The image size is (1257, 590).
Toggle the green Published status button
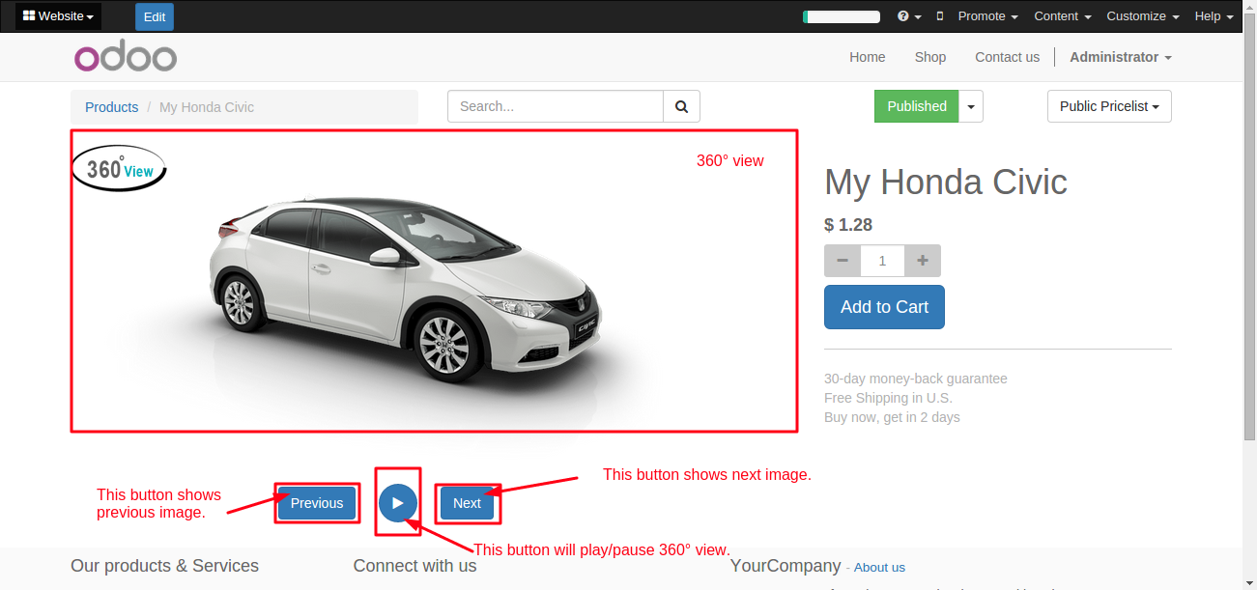pos(916,106)
